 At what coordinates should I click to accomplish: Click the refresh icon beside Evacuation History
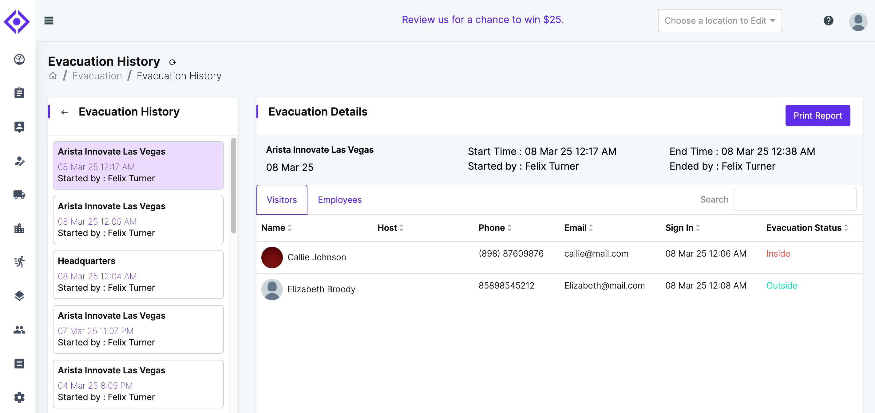click(x=172, y=62)
